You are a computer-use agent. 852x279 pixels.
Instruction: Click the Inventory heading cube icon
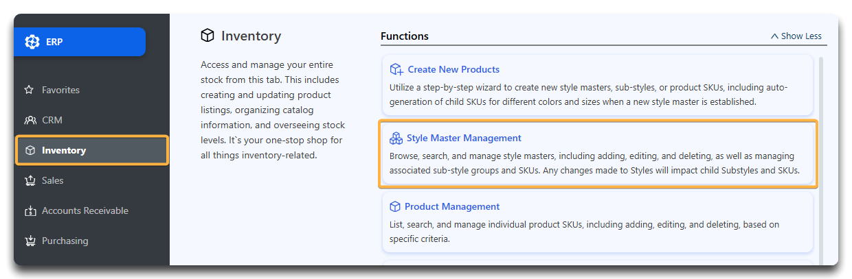click(208, 36)
